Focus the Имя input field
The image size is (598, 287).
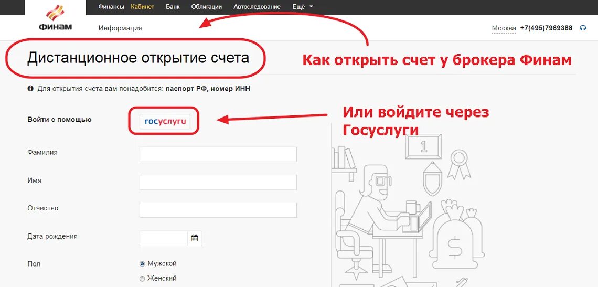coord(218,183)
